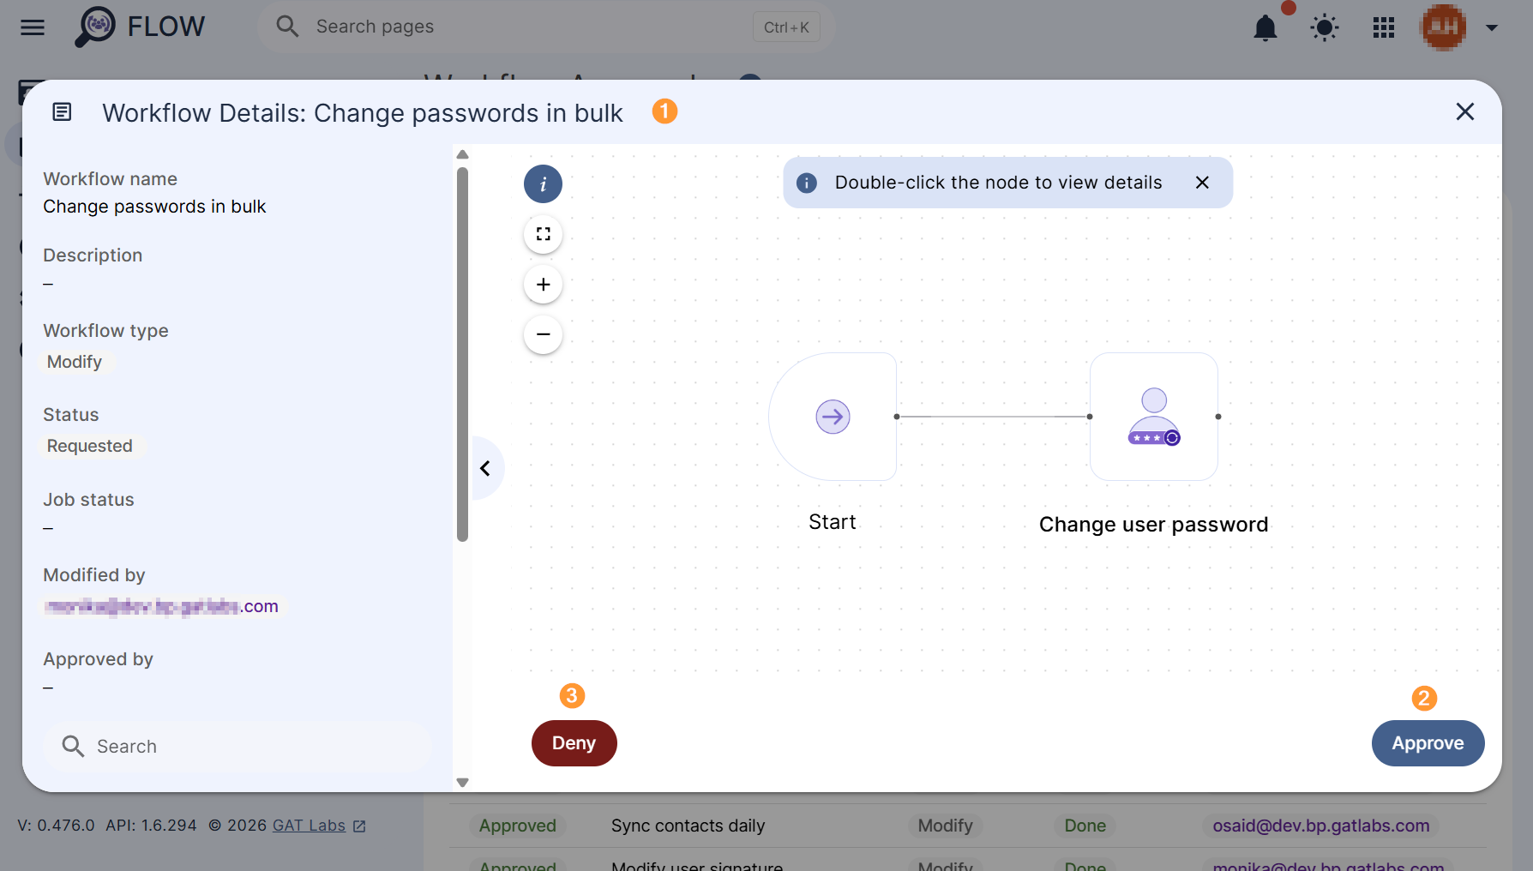1533x871 pixels.
Task: Open the user avatar profile
Action: (x=1443, y=27)
